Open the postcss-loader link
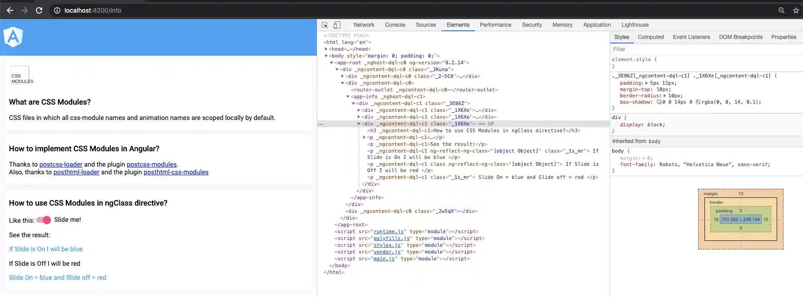The image size is (803, 297). (61, 164)
